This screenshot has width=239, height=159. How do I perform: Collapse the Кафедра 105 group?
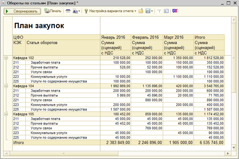tap(6, 114)
